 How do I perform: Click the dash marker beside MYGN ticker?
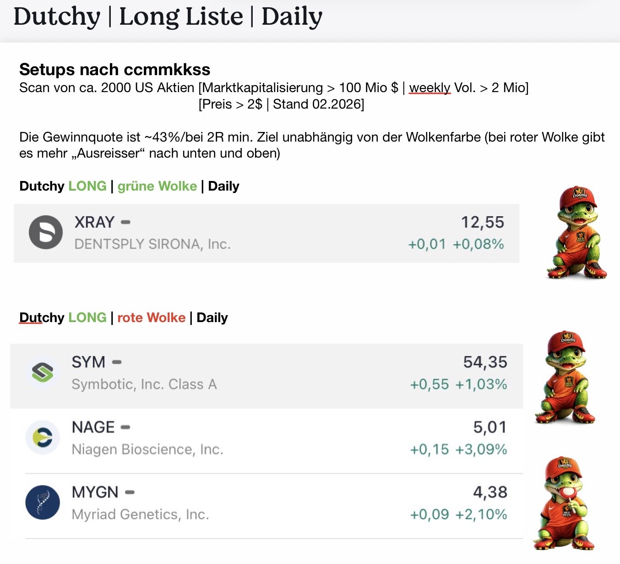point(130,493)
